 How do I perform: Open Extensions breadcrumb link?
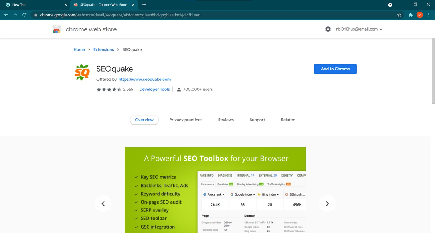pyautogui.click(x=103, y=49)
